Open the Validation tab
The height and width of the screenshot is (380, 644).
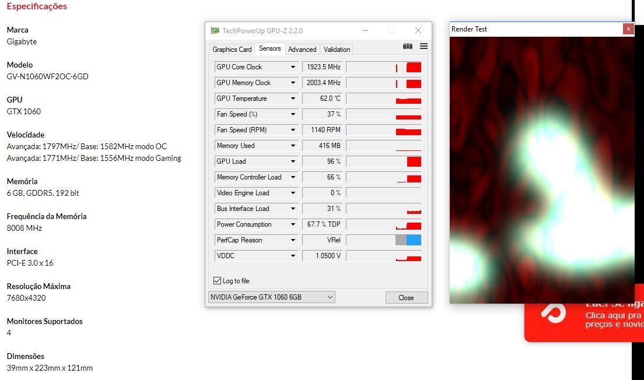click(x=337, y=49)
